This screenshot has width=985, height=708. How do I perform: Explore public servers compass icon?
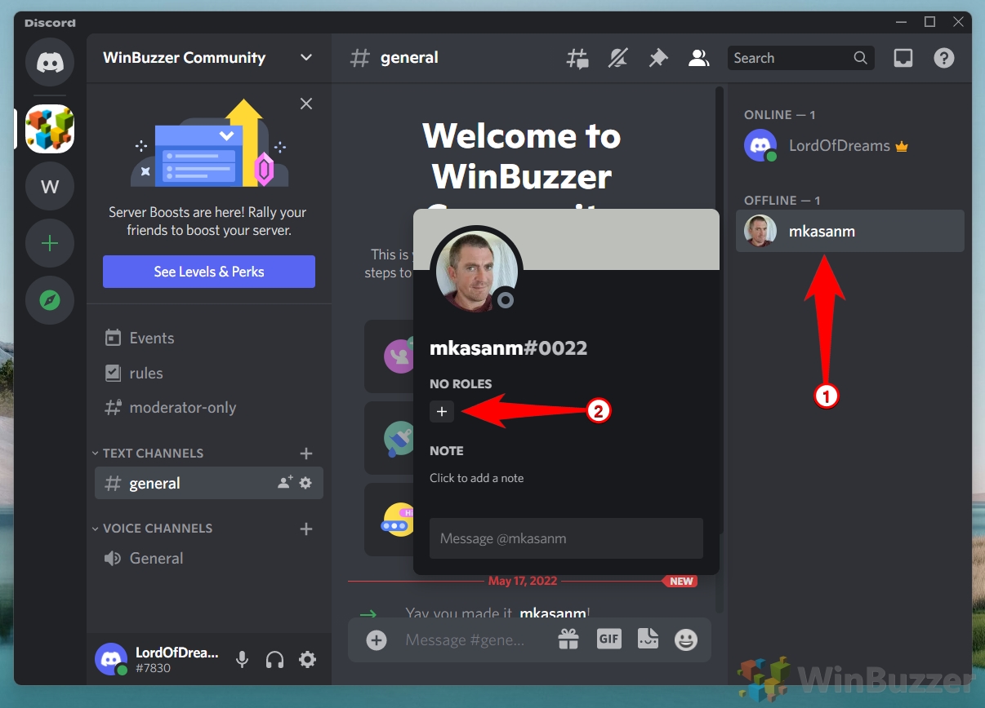coord(50,300)
